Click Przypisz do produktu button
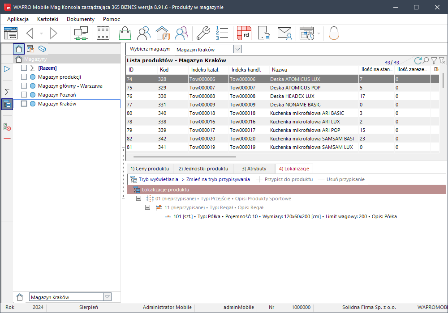The height and width of the screenshot is (313, 448). click(284, 179)
